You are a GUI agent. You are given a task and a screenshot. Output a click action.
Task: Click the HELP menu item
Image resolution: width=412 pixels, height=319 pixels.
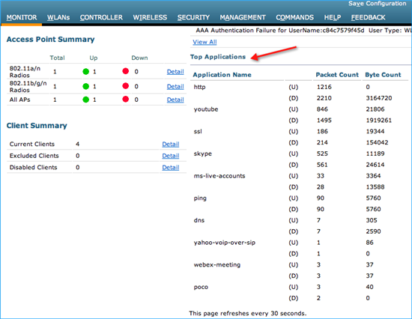333,18
